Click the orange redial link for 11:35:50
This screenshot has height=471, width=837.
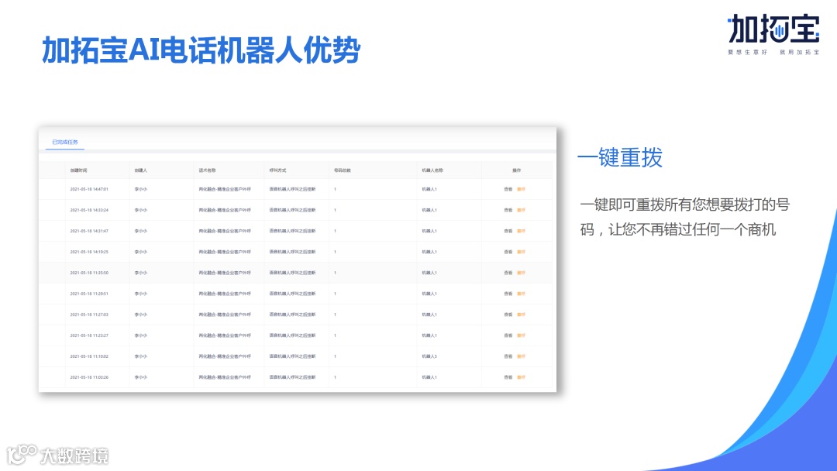(x=521, y=273)
